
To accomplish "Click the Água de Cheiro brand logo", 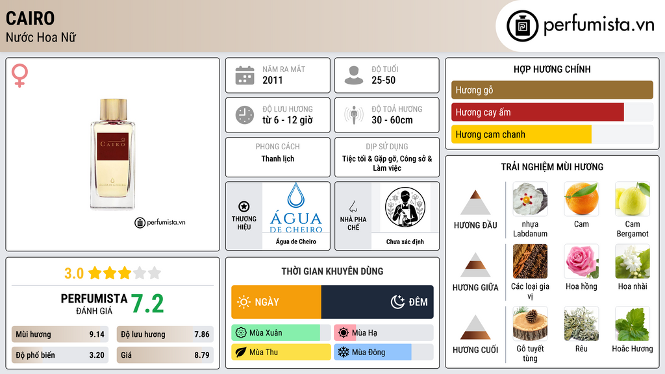I will click(x=296, y=208).
